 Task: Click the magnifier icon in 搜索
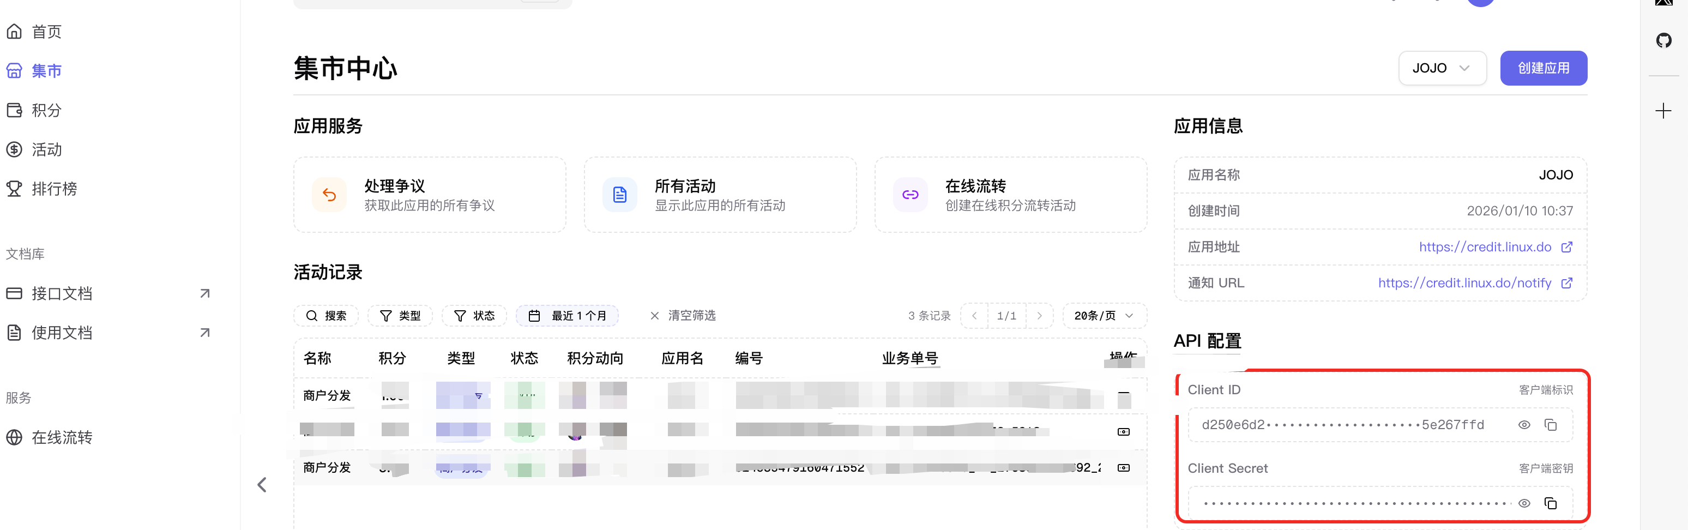coord(312,316)
